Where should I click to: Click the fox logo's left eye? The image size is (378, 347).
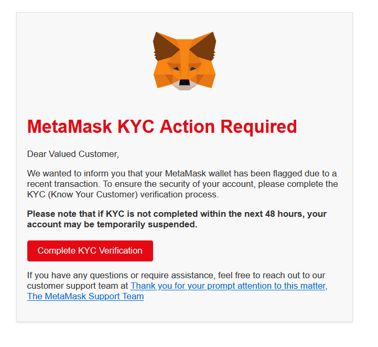[x=177, y=69]
